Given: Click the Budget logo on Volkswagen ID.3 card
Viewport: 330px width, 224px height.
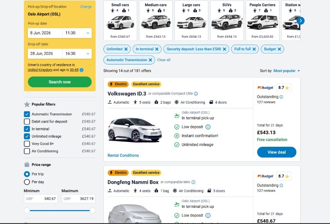Looking at the screenshot, I should (265, 87).
